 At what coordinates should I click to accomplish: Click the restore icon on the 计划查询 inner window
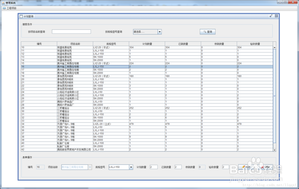(x=271, y=16)
